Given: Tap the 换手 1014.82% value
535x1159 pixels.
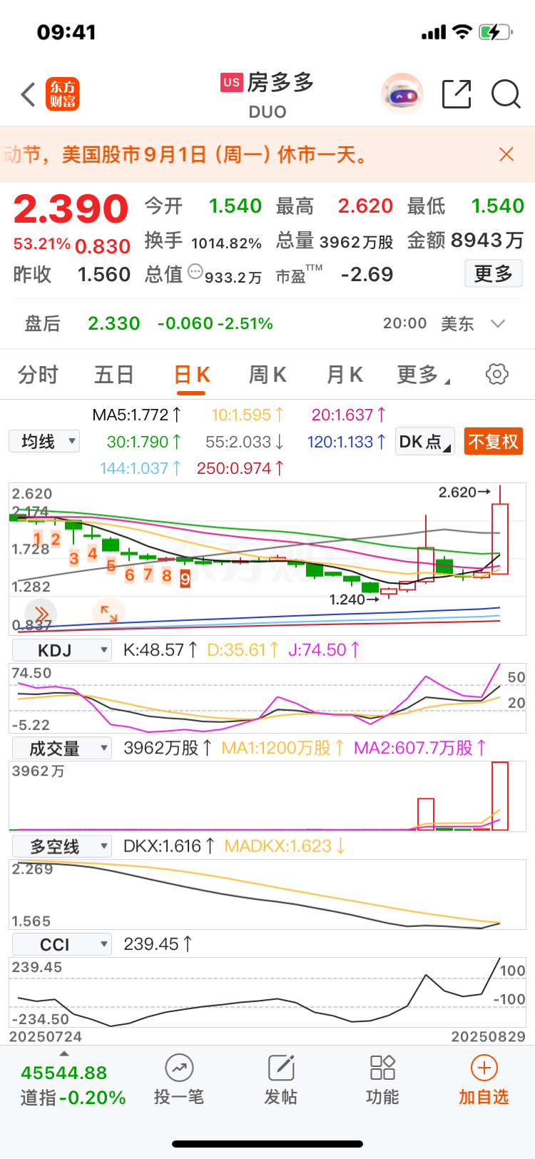Looking at the screenshot, I should tap(226, 243).
